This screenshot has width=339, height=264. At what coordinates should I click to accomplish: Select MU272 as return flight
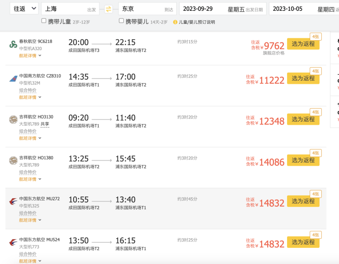click(303, 201)
